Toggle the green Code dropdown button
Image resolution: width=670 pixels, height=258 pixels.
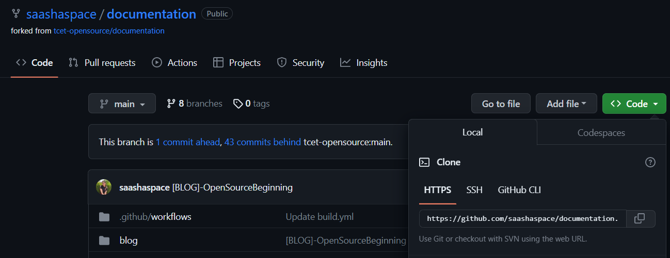[634, 104]
